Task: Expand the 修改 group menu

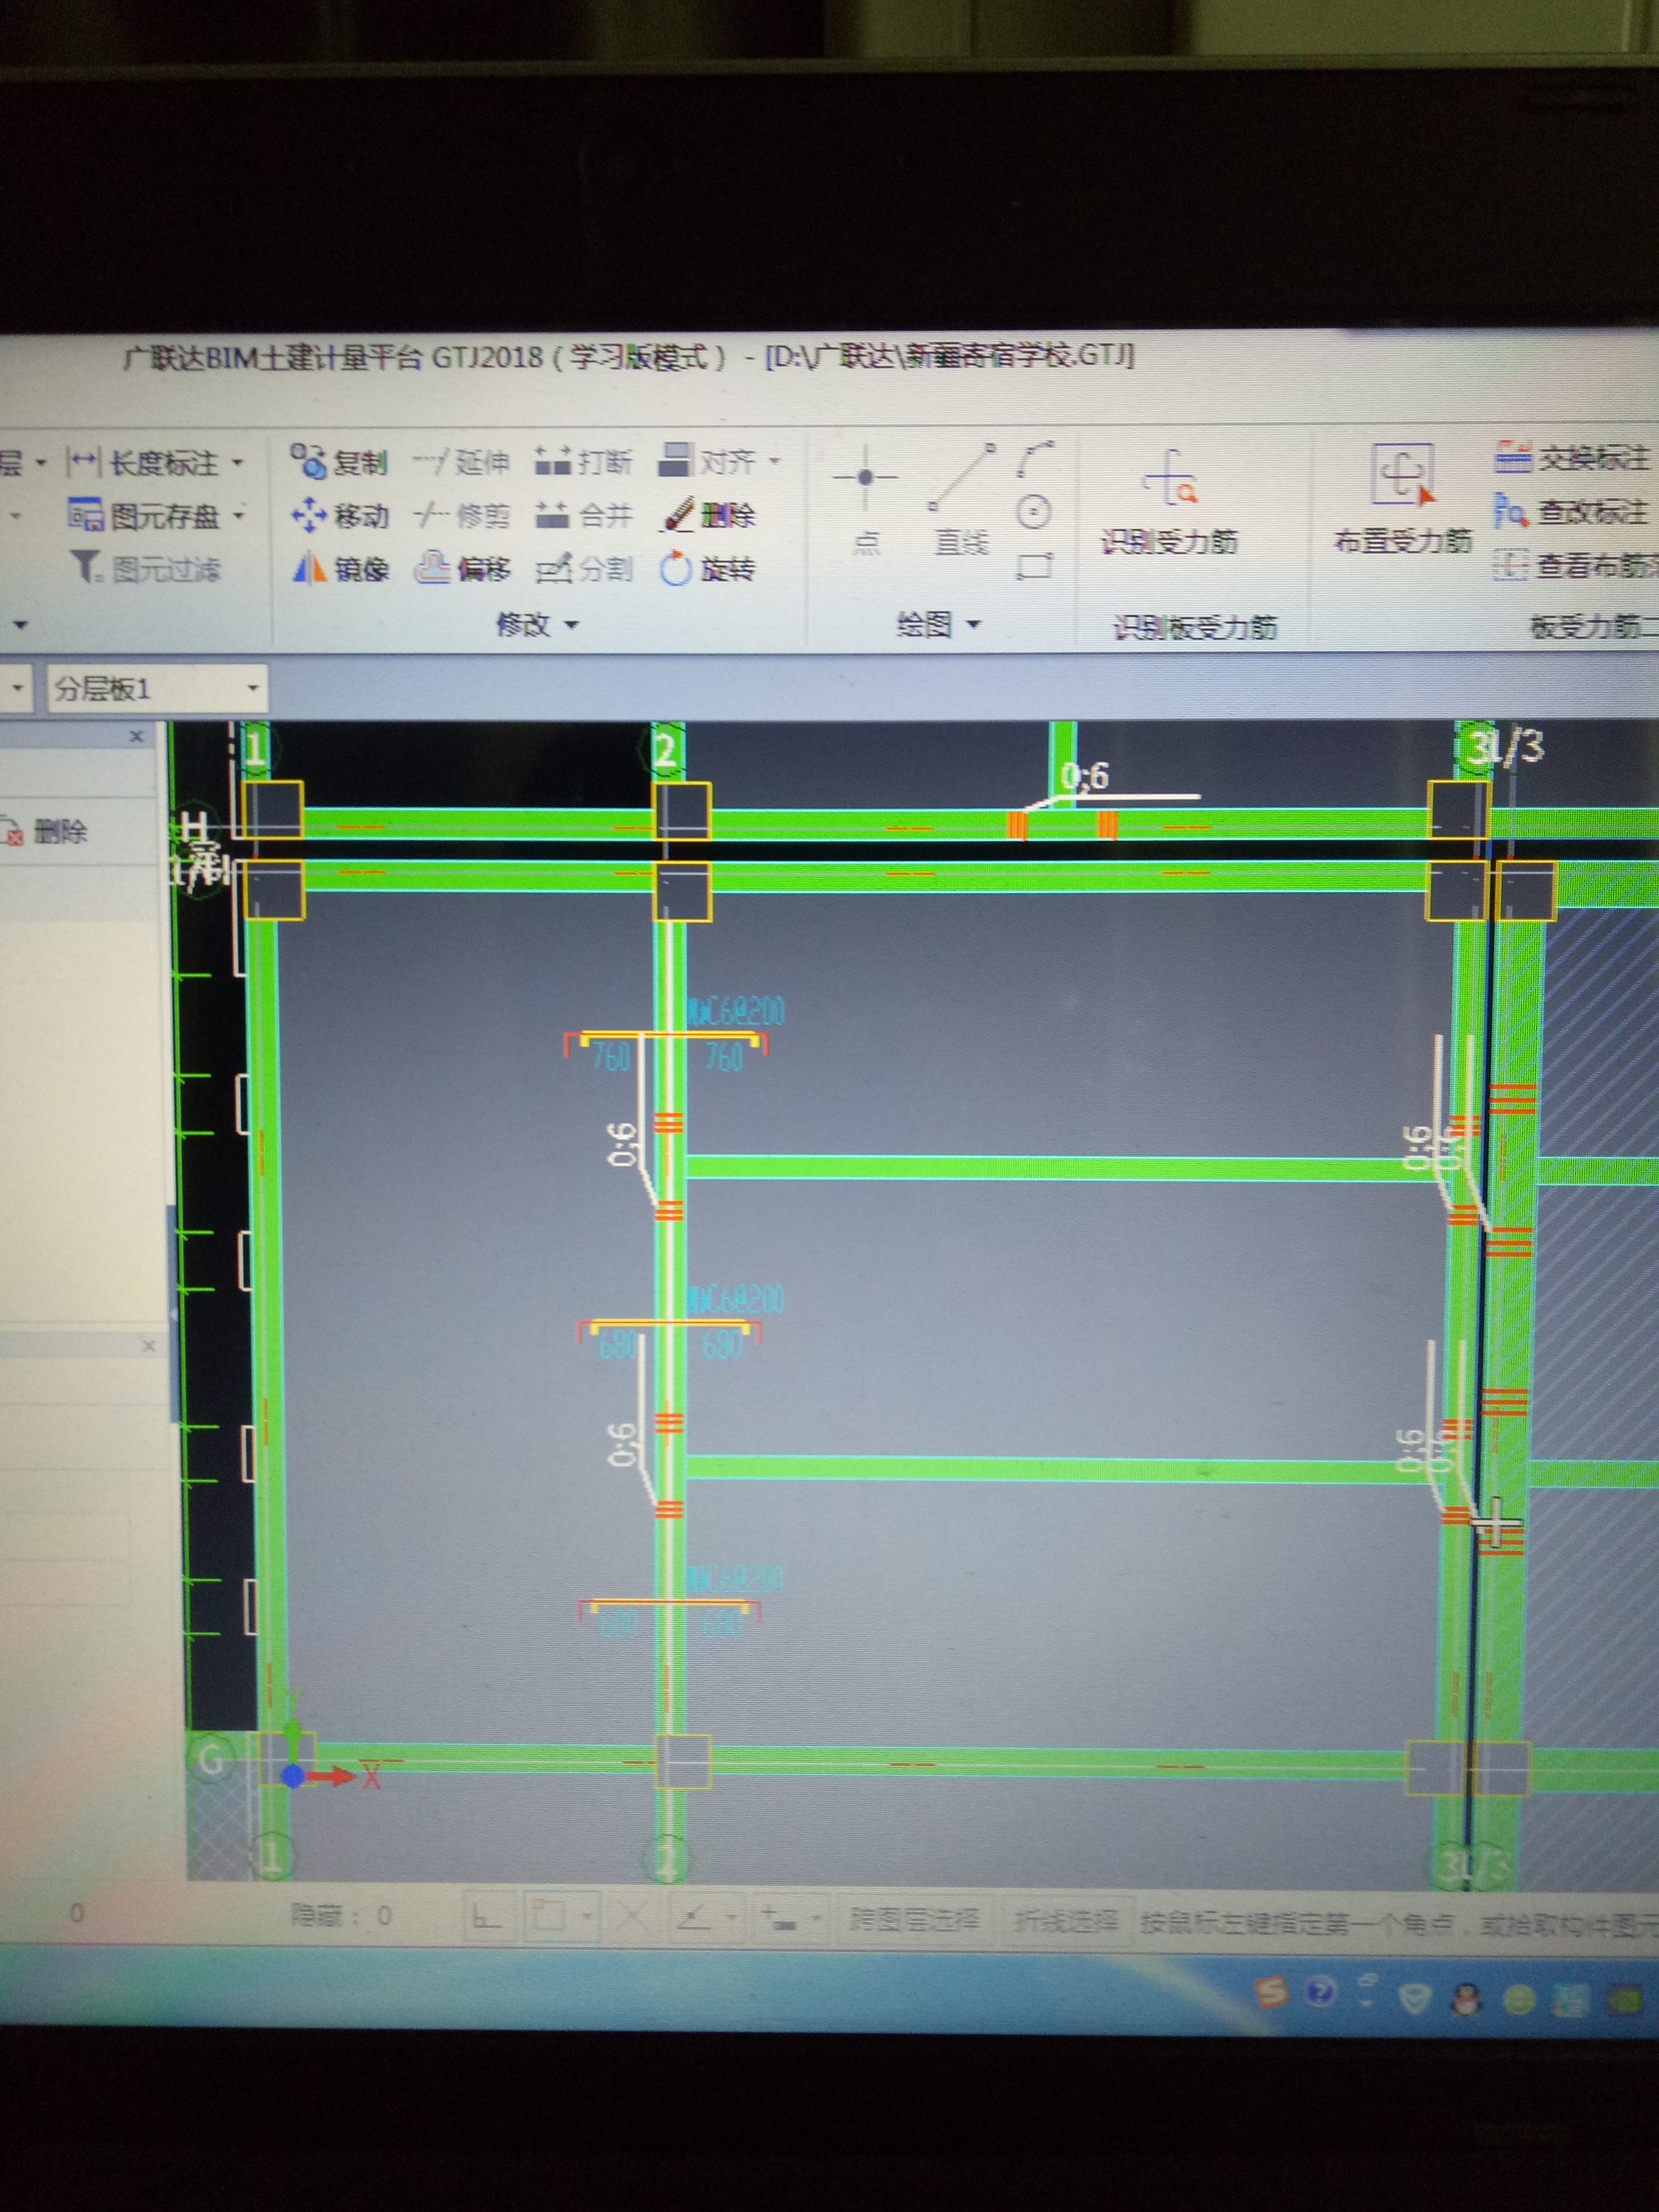Action: click(537, 625)
